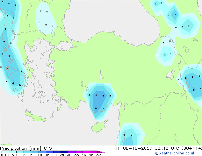Viewport: 202px width, 156px height.
Task: Click the value '3' in northeast precipitation cell
Action: pyautogui.click(x=175, y=15)
